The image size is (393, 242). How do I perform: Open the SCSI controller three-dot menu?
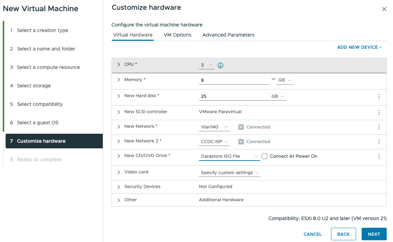coord(379,112)
